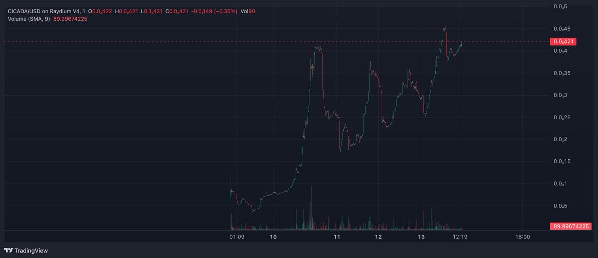This screenshot has width=598, height=258.
Task: Click the date label 11 on time axis
Action: point(337,237)
